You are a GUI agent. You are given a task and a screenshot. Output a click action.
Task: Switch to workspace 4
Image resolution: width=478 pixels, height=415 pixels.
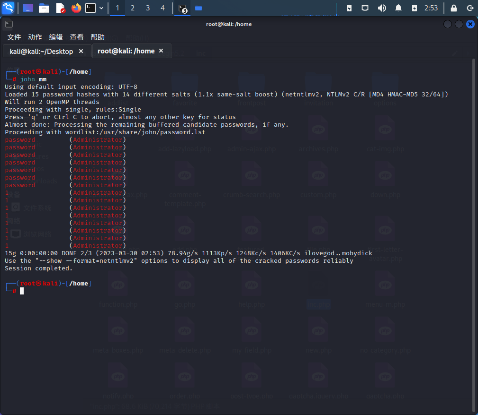[163, 8]
